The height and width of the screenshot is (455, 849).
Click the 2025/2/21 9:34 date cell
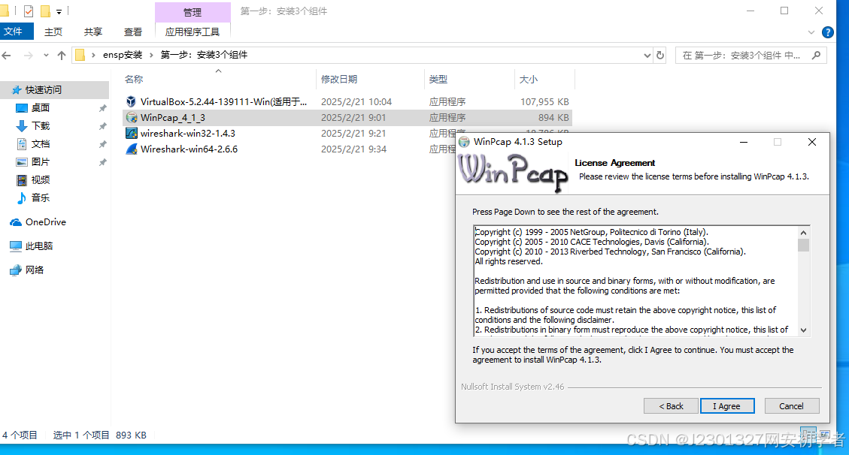point(353,149)
